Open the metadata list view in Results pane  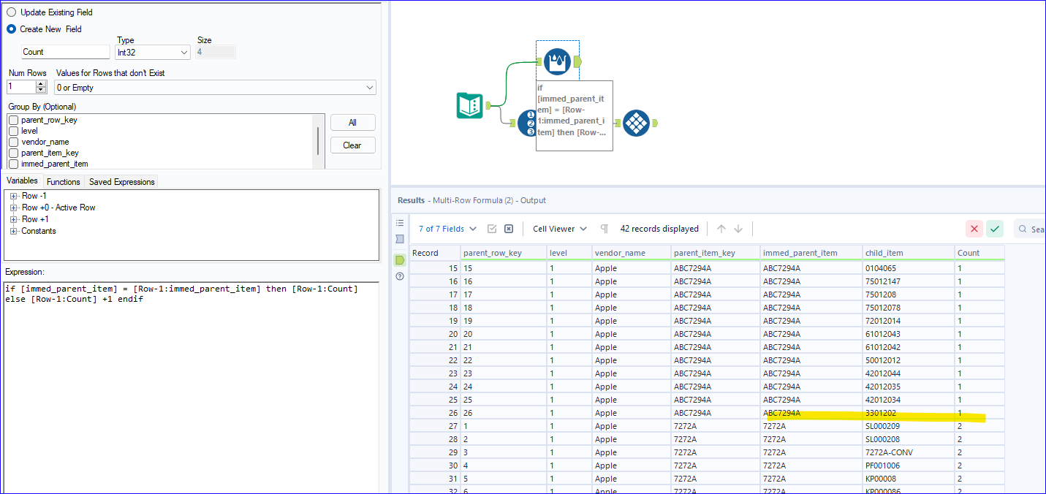(x=399, y=222)
